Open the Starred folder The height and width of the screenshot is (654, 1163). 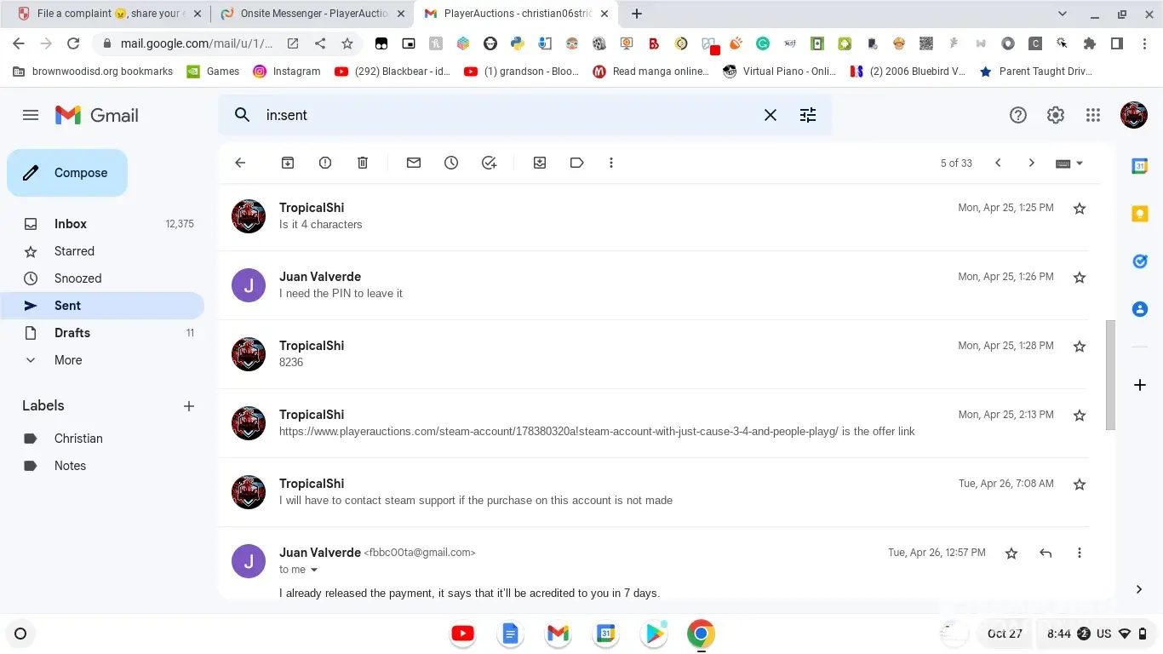[x=102, y=251]
